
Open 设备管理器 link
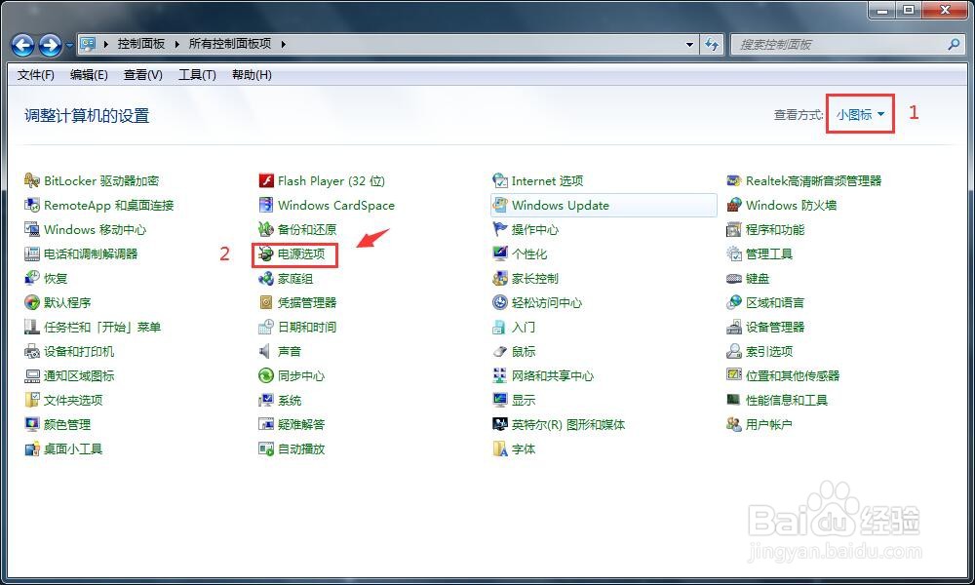tap(775, 327)
